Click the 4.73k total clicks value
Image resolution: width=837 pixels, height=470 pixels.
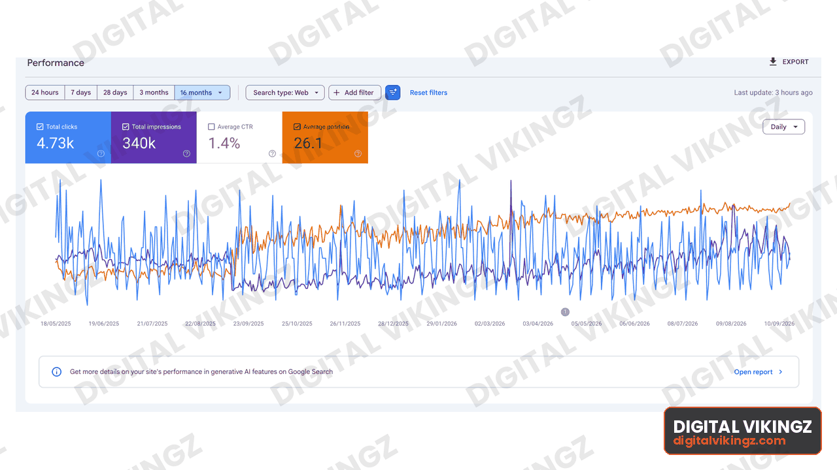[56, 143]
